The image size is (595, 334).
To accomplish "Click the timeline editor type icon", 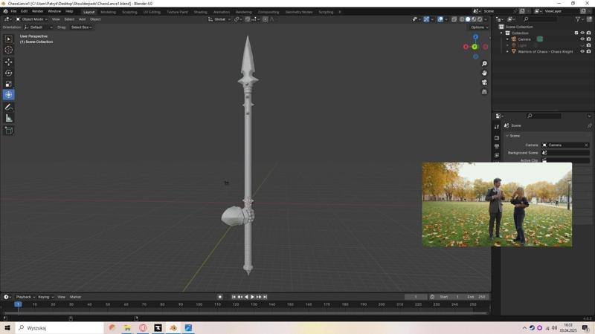I will [7, 297].
